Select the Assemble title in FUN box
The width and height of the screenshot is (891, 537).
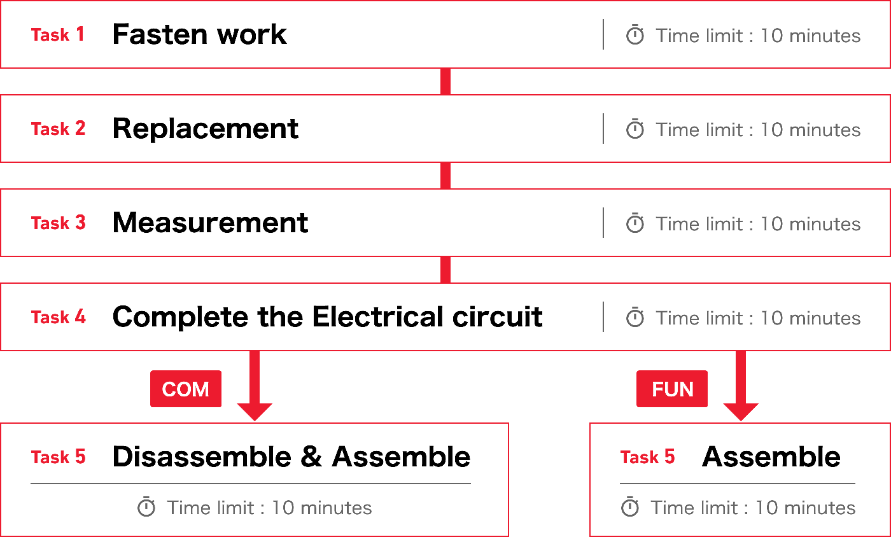[x=771, y=457]
